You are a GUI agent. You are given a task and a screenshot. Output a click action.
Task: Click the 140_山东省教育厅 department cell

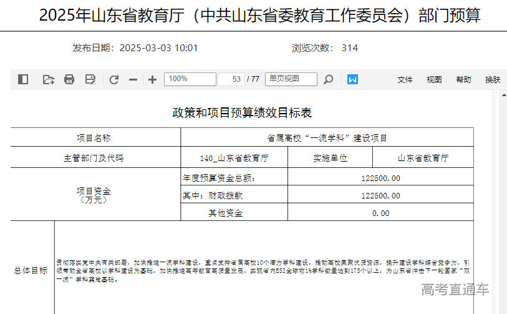[234, 158]
